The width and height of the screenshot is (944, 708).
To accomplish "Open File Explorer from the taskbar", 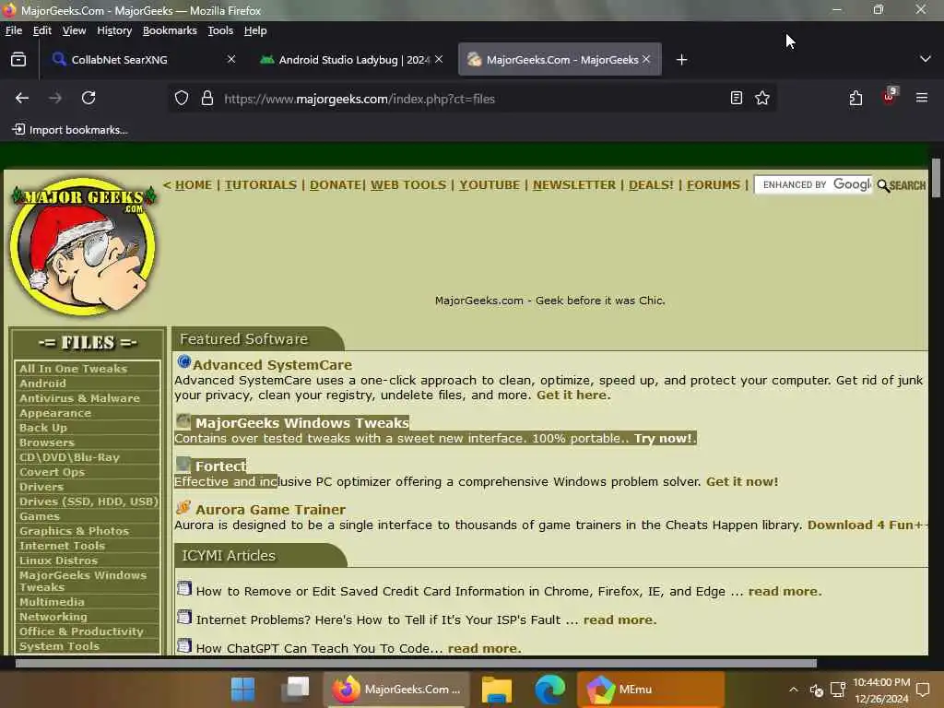I will 497,690.
